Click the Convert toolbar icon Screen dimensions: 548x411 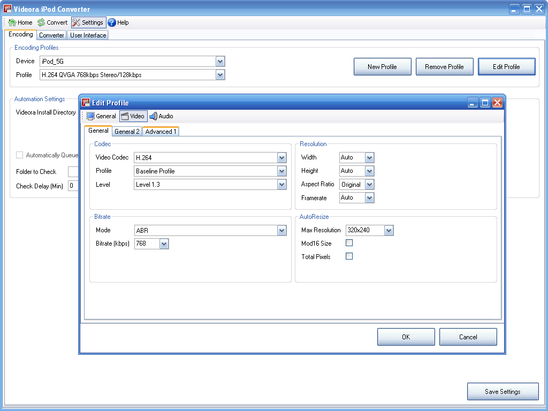click(x=41, y=22)
